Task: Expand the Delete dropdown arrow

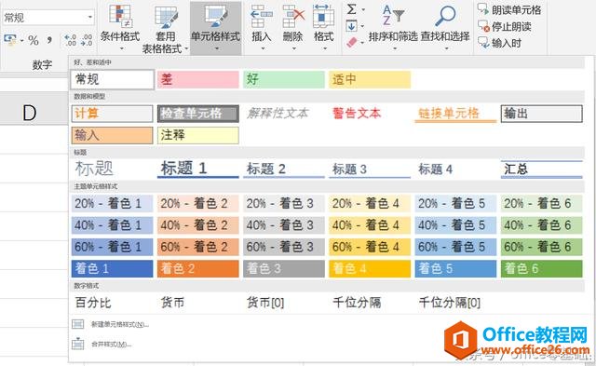Action: tap(294, 48)
